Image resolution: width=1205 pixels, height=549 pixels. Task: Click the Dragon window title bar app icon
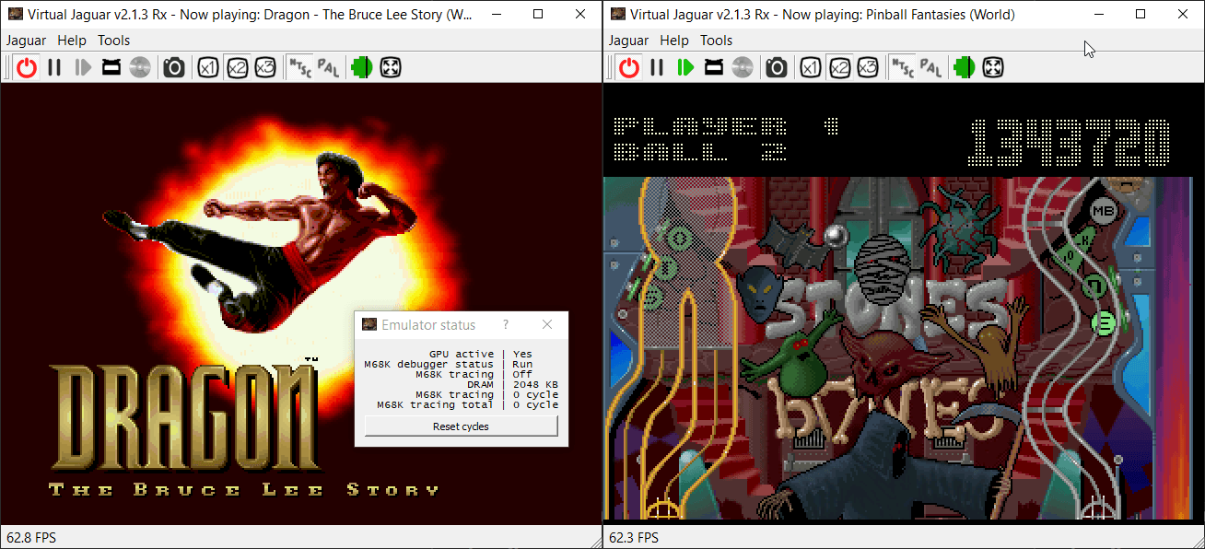pos(14,15)
